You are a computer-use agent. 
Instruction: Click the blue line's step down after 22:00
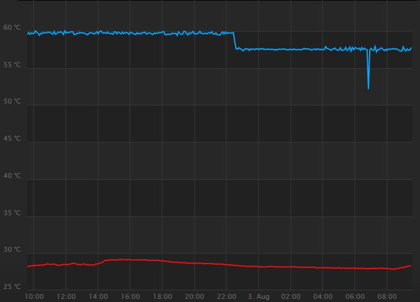235,41
